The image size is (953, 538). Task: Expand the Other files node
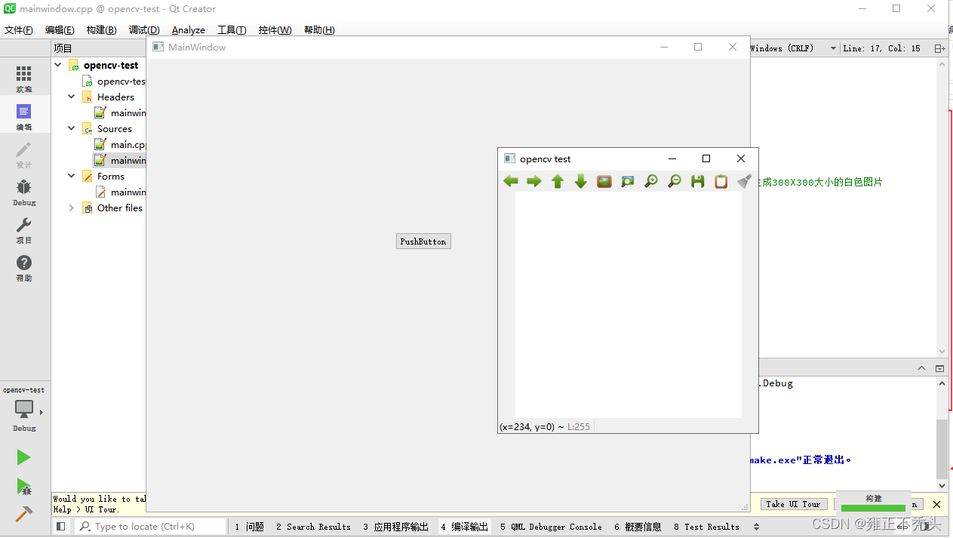coord(70,208)
